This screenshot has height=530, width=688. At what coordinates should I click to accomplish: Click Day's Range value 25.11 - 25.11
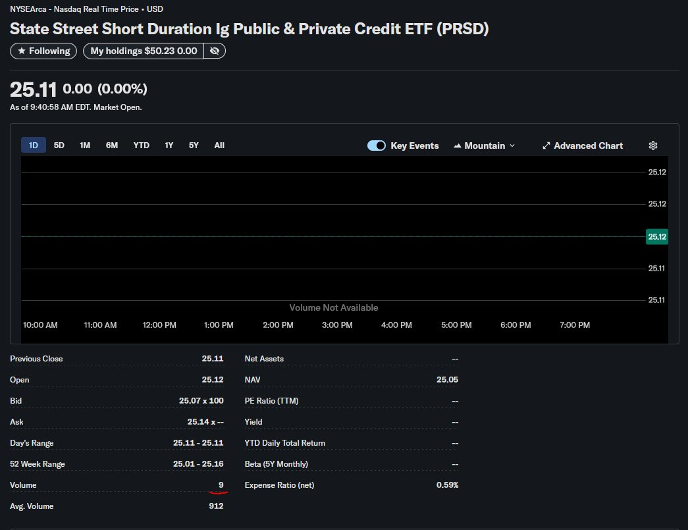coord(198,443)
